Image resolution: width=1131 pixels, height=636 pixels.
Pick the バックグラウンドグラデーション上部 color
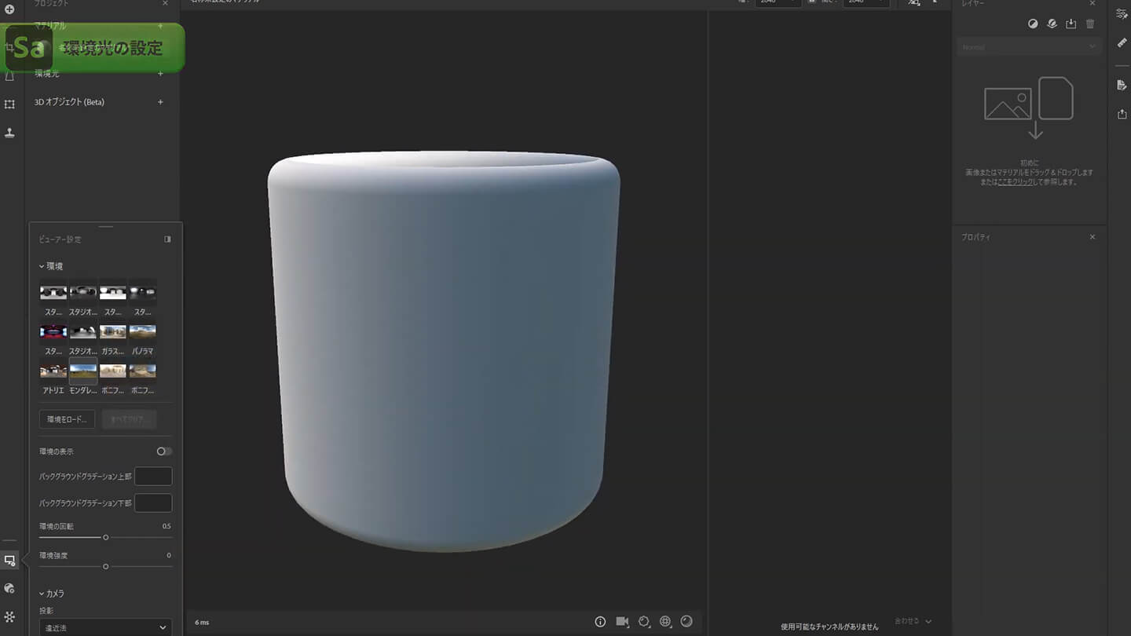(153, 477)
